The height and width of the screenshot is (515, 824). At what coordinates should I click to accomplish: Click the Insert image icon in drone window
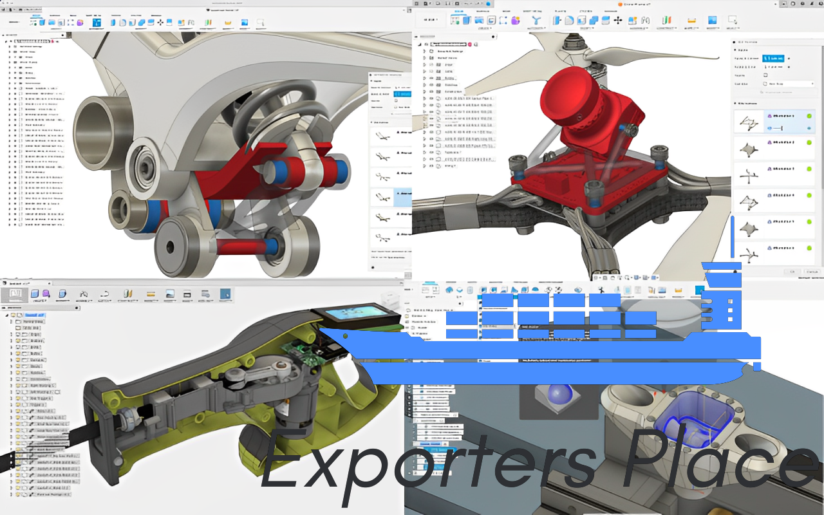[x=712, y=21]
